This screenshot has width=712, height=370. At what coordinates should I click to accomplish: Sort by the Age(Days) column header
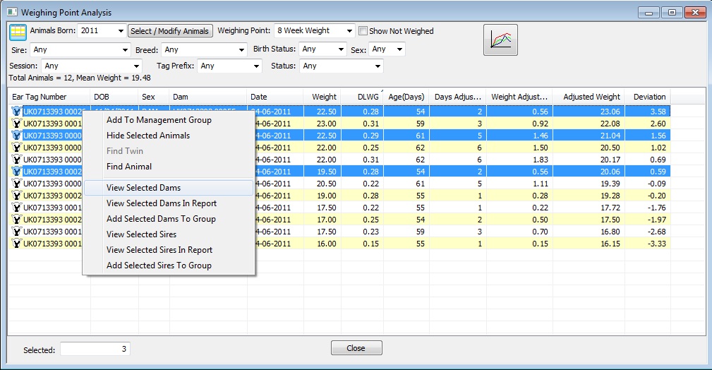[406, 97]
